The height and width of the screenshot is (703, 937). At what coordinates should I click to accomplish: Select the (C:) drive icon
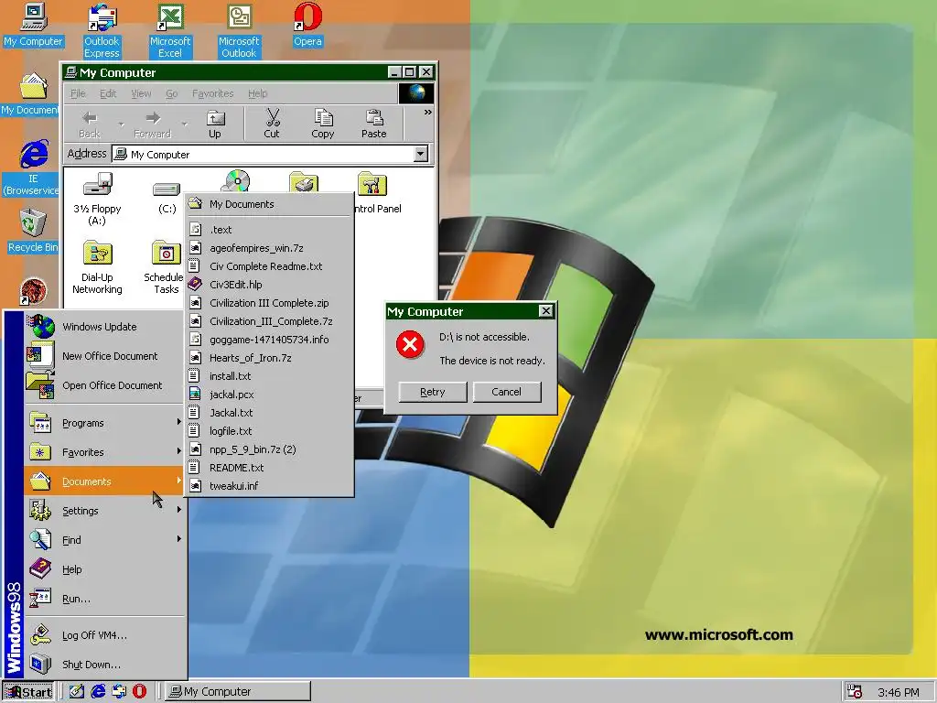(x=167, y=198)
